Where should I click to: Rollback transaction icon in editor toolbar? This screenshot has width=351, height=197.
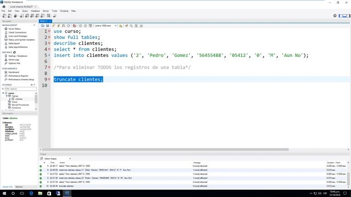(x=86, y=26)
